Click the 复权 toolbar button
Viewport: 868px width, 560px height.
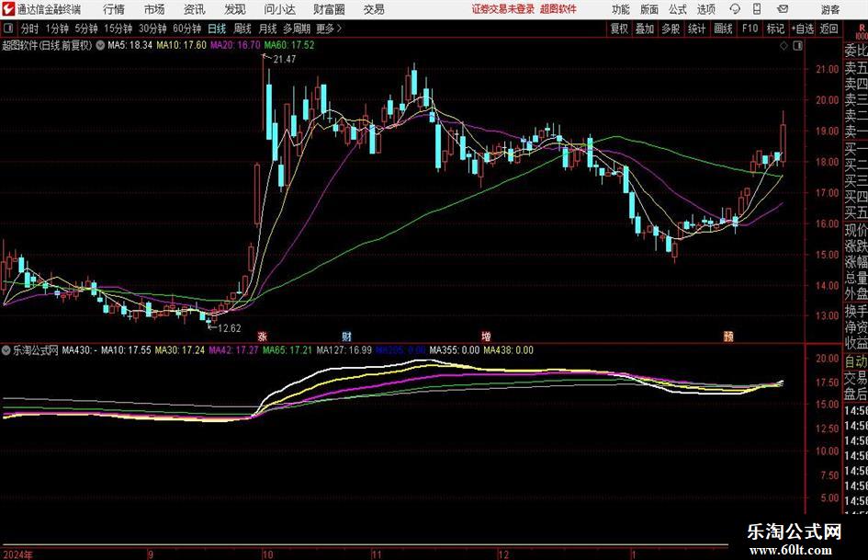(619, 29)
